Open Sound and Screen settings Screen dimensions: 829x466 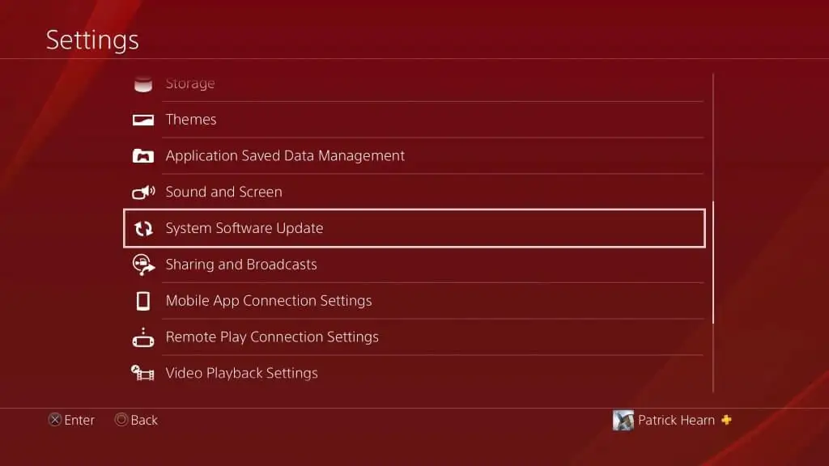[x=414, y=192]
